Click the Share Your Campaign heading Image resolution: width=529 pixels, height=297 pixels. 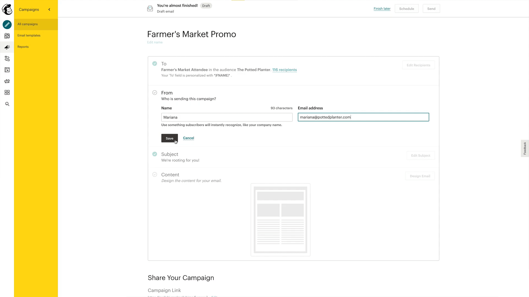coord(181,278)
